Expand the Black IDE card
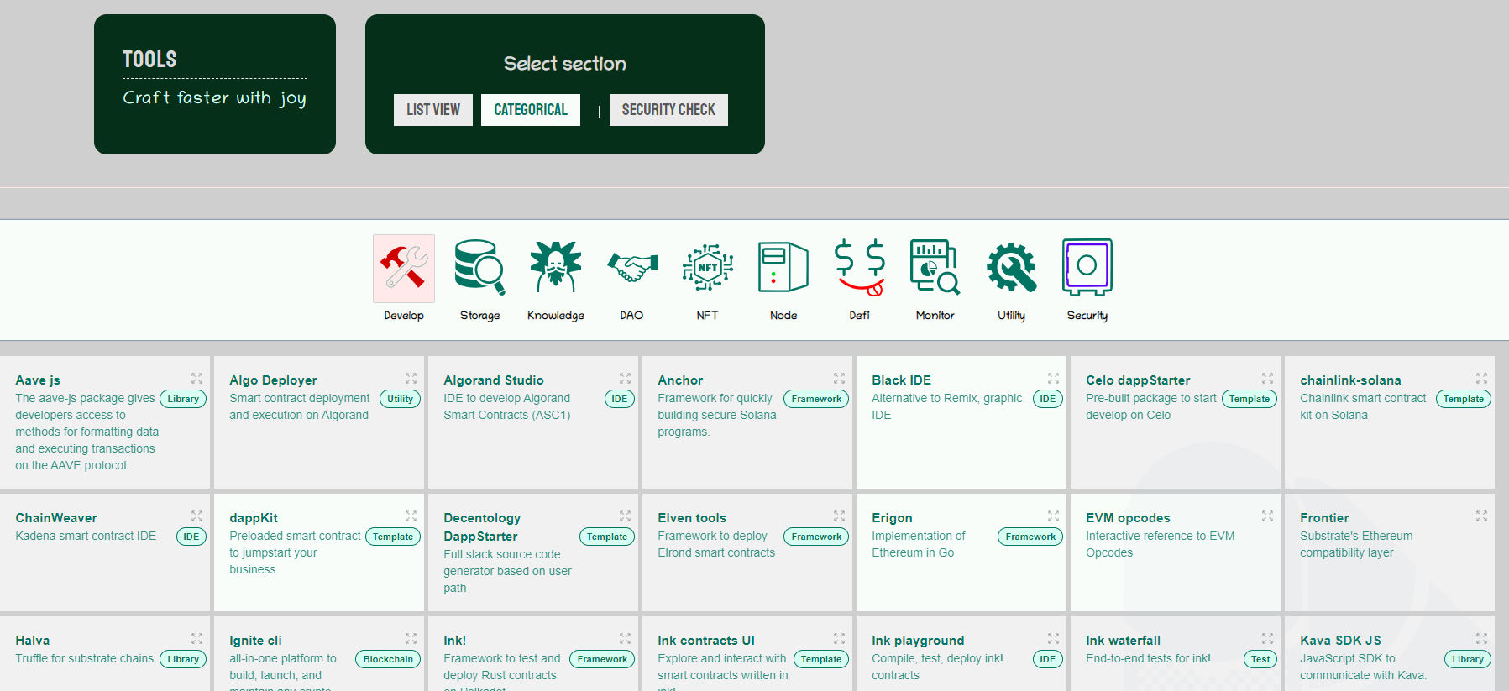Viewport: 1509px width, 691px height. [1053, 379]
